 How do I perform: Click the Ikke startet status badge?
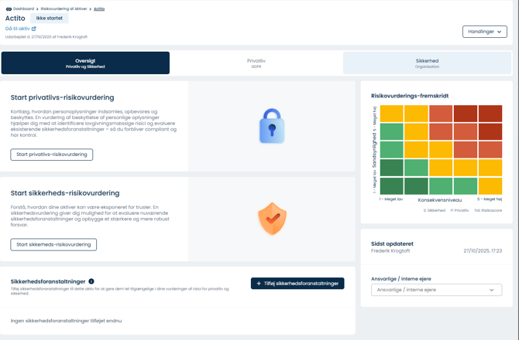[x=50, y=18]
